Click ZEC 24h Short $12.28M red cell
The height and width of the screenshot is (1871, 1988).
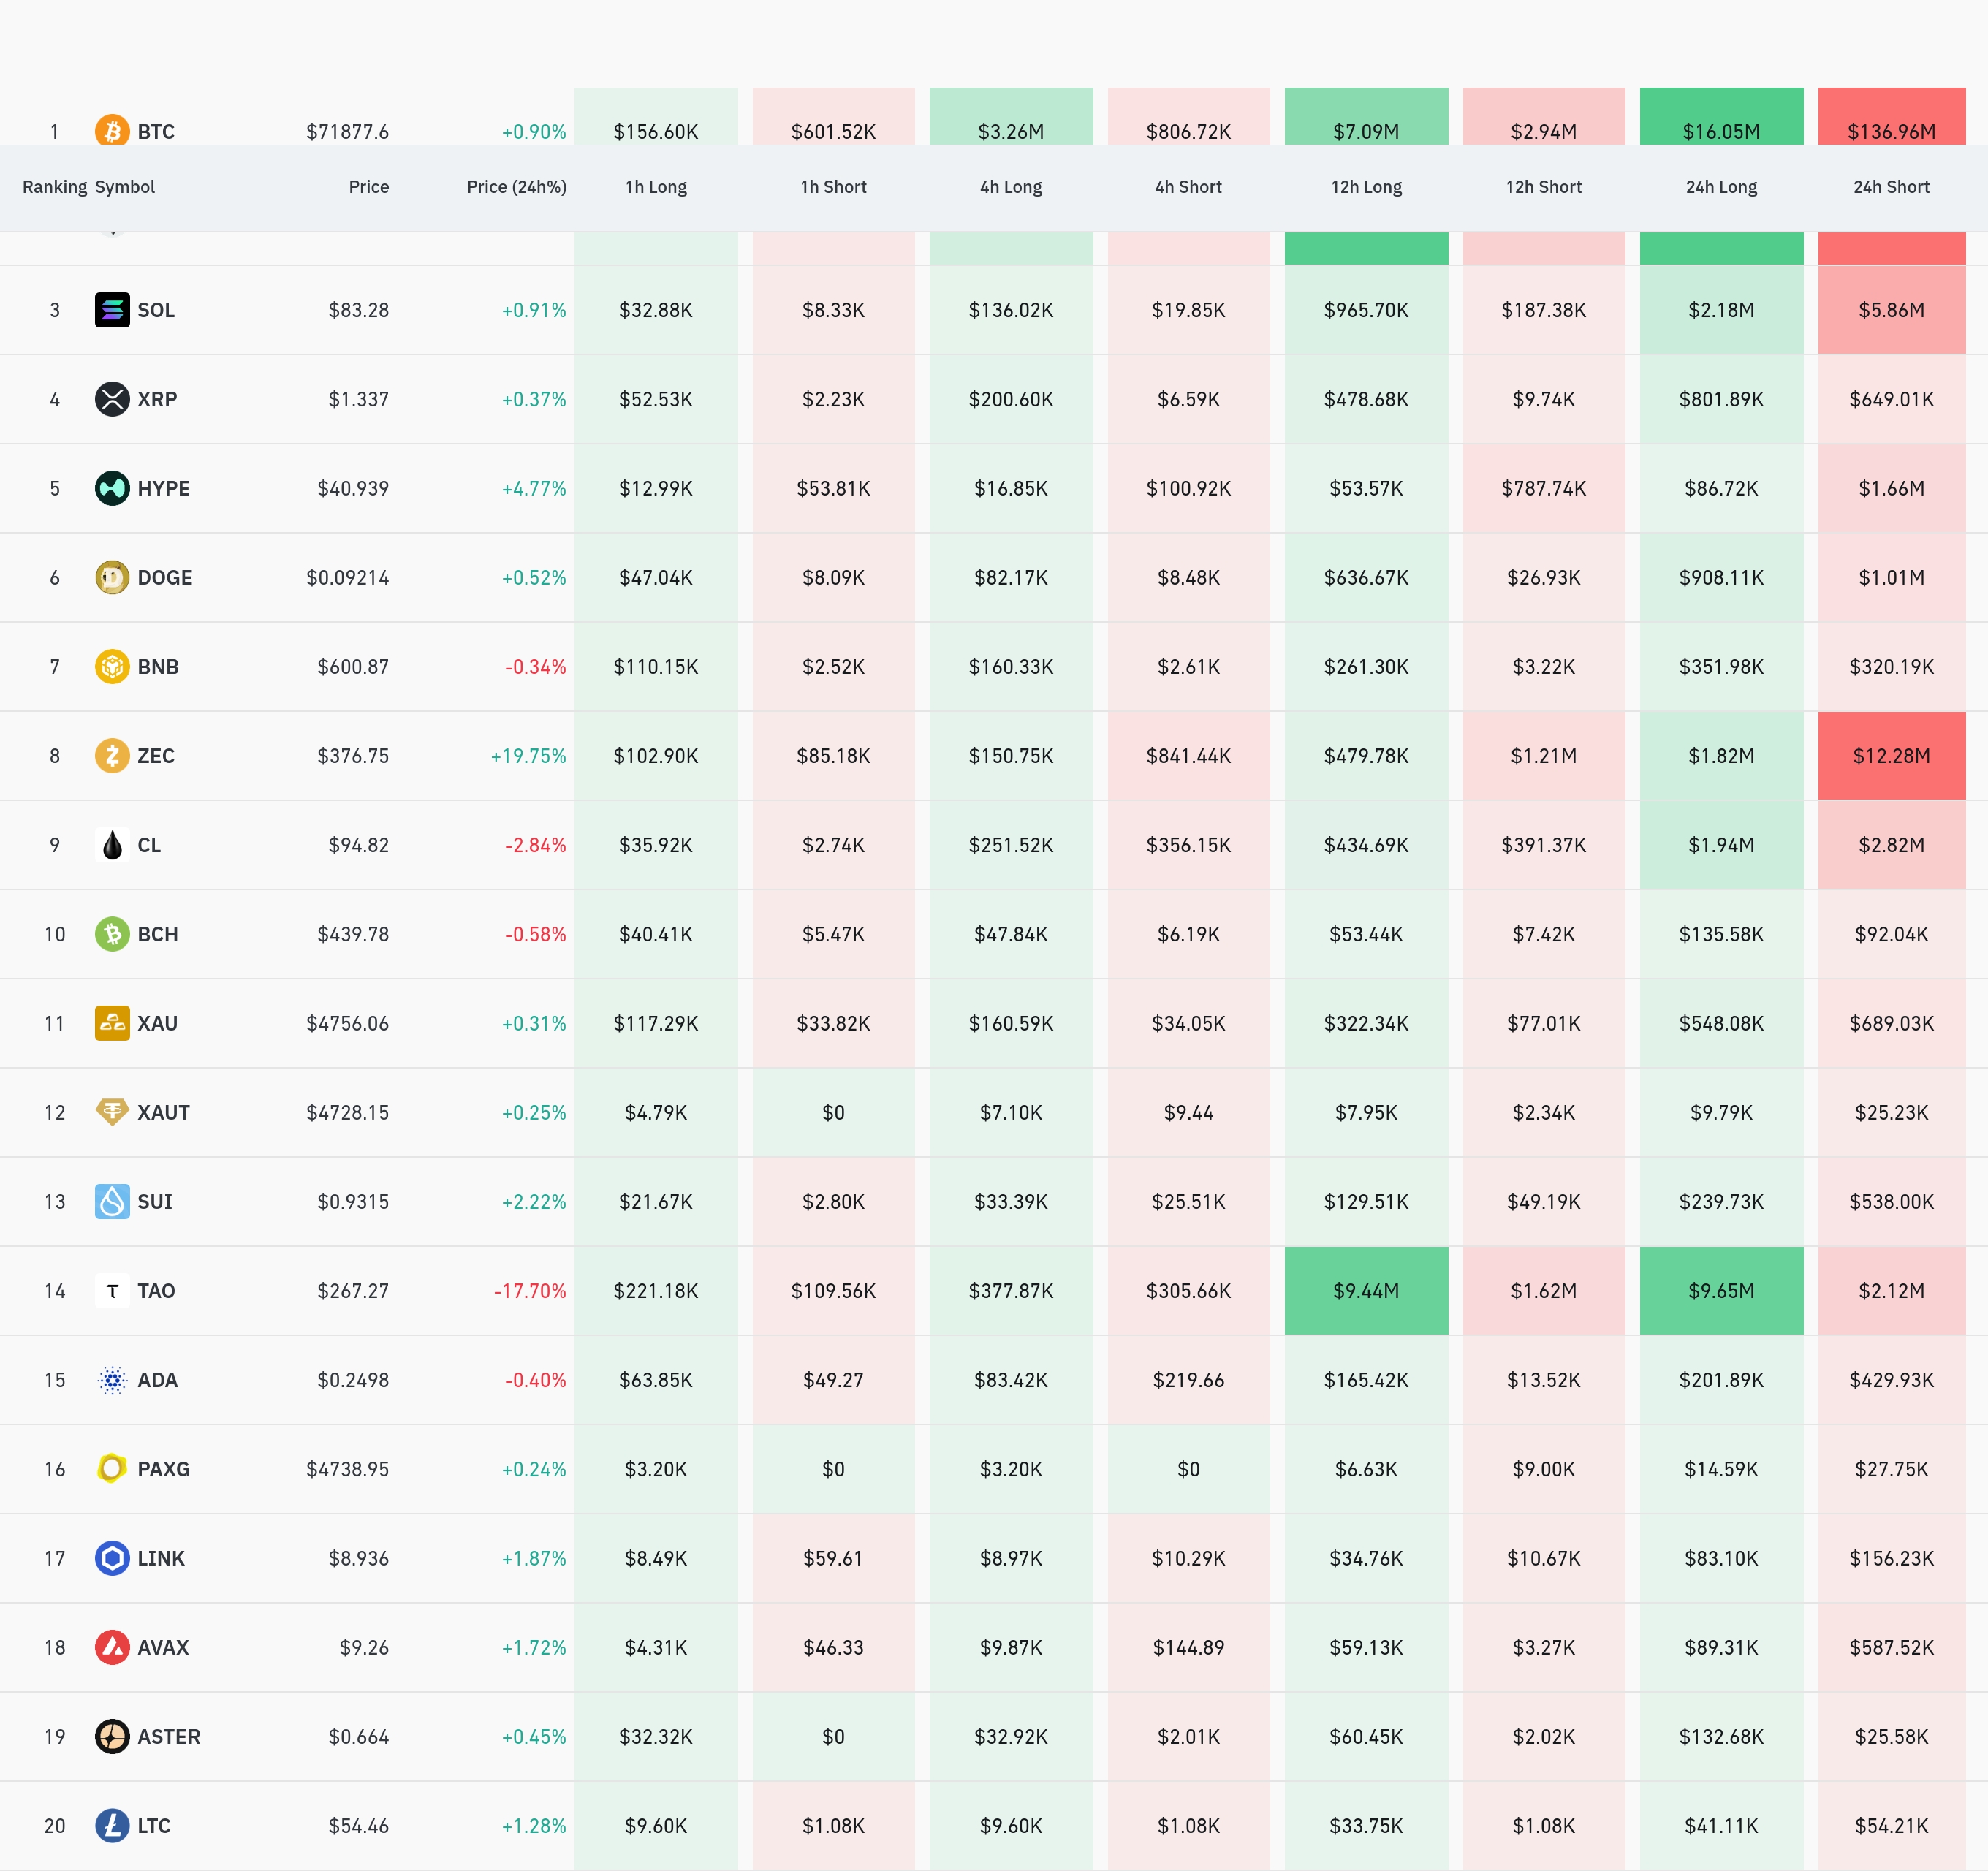click(x=1890, y=756)
